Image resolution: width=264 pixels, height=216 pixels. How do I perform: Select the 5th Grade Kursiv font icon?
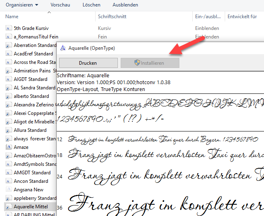[9, 28]
